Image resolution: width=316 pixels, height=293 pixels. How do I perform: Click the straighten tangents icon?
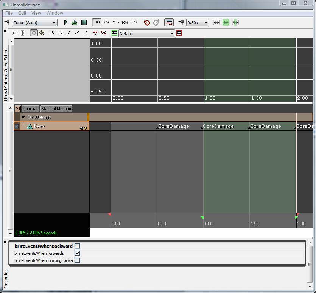point(103,33)
